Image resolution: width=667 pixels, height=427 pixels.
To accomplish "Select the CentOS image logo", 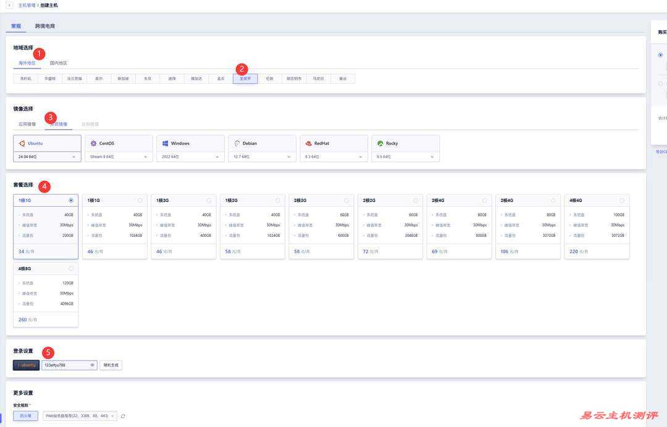I will [94, 143].
